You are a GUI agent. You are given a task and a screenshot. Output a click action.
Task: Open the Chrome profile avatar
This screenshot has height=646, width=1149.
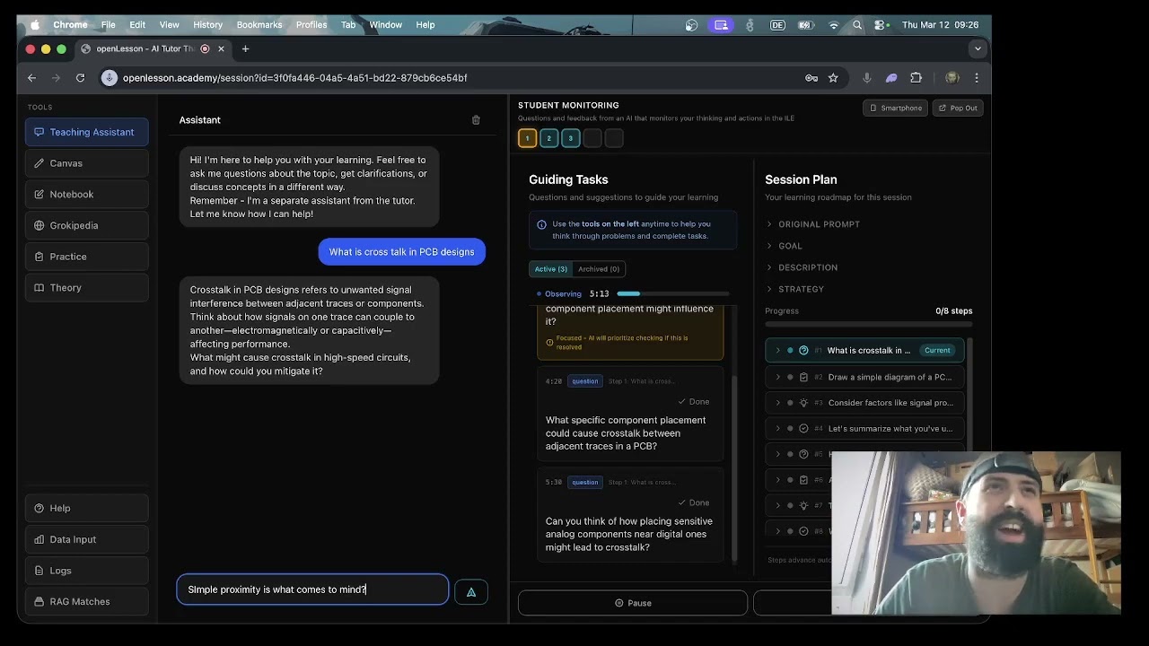click(952, 78)
